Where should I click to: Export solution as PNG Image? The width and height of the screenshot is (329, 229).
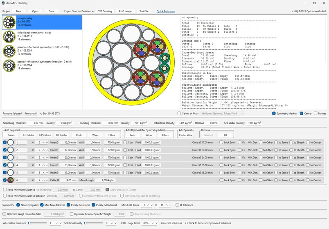click(x=125, y=11)
